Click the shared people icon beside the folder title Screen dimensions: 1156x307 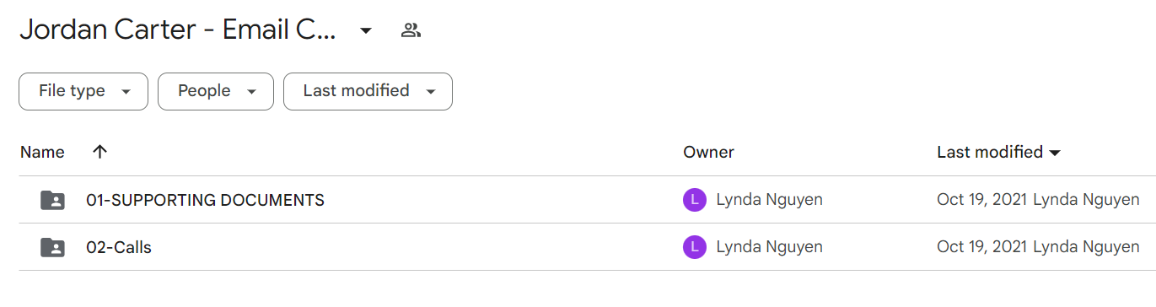tap(411, 31)
